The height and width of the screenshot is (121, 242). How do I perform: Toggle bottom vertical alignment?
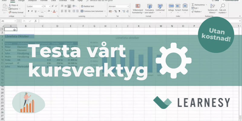coord(69,6)
